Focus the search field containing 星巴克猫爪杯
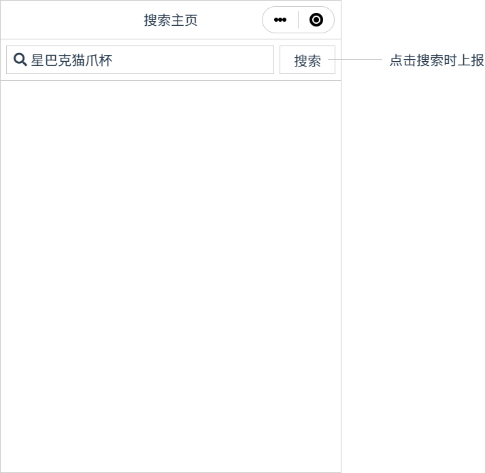This screenshot has width=485, height=473. point(150,60)
